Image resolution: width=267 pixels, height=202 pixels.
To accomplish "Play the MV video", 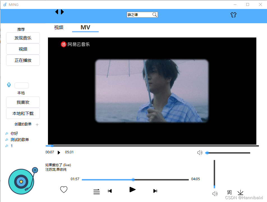I will point(59,152).
